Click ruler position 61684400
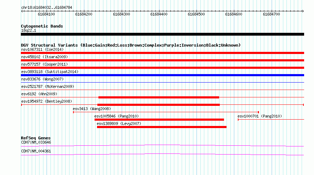The width and height of the screenshot is (314, 175). 159,14
